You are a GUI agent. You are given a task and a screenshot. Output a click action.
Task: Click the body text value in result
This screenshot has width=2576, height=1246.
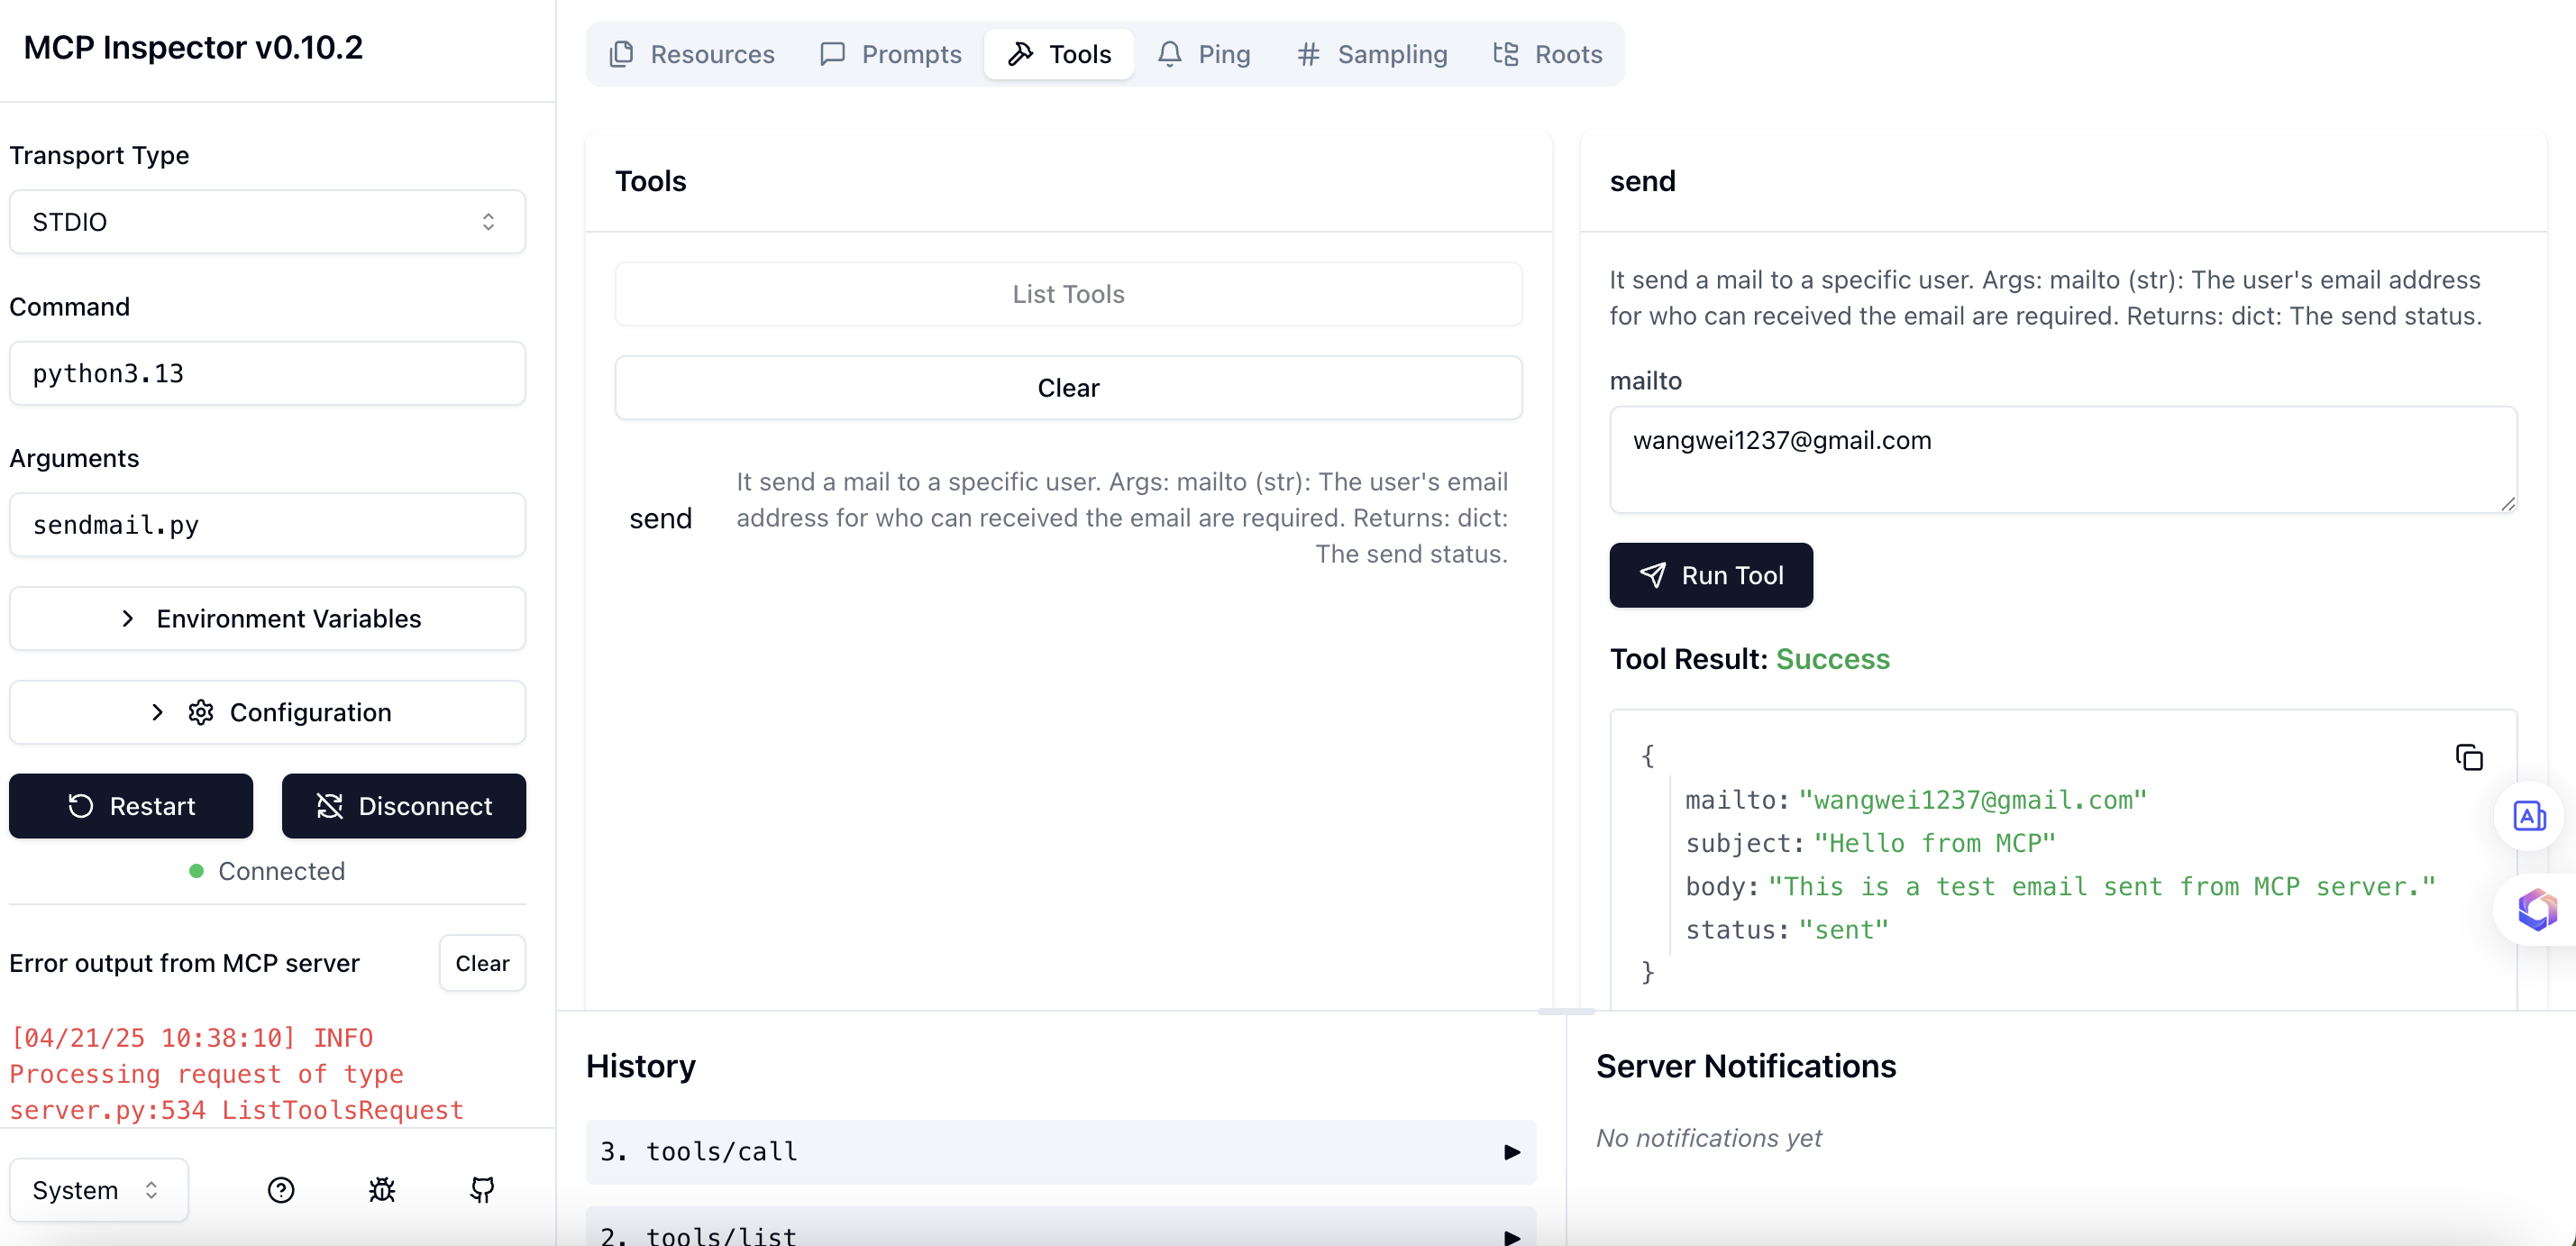tap(2101, 887)
